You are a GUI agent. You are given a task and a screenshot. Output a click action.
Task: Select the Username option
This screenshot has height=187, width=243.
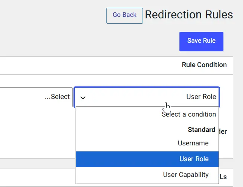point(147,143)
